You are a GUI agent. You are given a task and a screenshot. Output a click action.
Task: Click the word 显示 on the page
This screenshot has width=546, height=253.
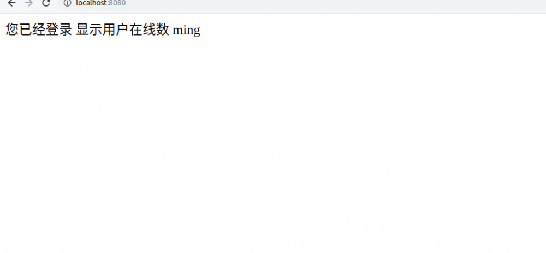[x=89, y=30]
